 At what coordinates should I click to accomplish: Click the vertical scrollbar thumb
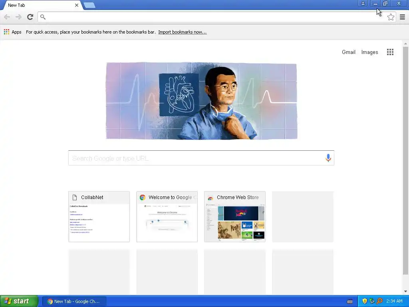pyautogui.click(x=405, y=161)
